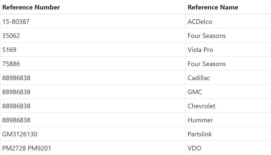
Task: Select the Partslink reference name
Action: pyautogui.click(x=200, y=134)
